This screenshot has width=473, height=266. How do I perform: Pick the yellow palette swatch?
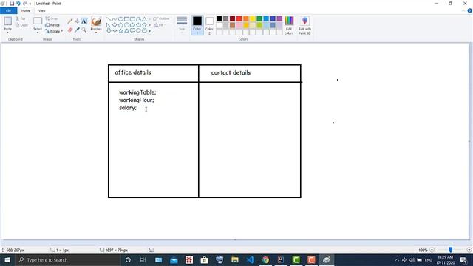253,18
